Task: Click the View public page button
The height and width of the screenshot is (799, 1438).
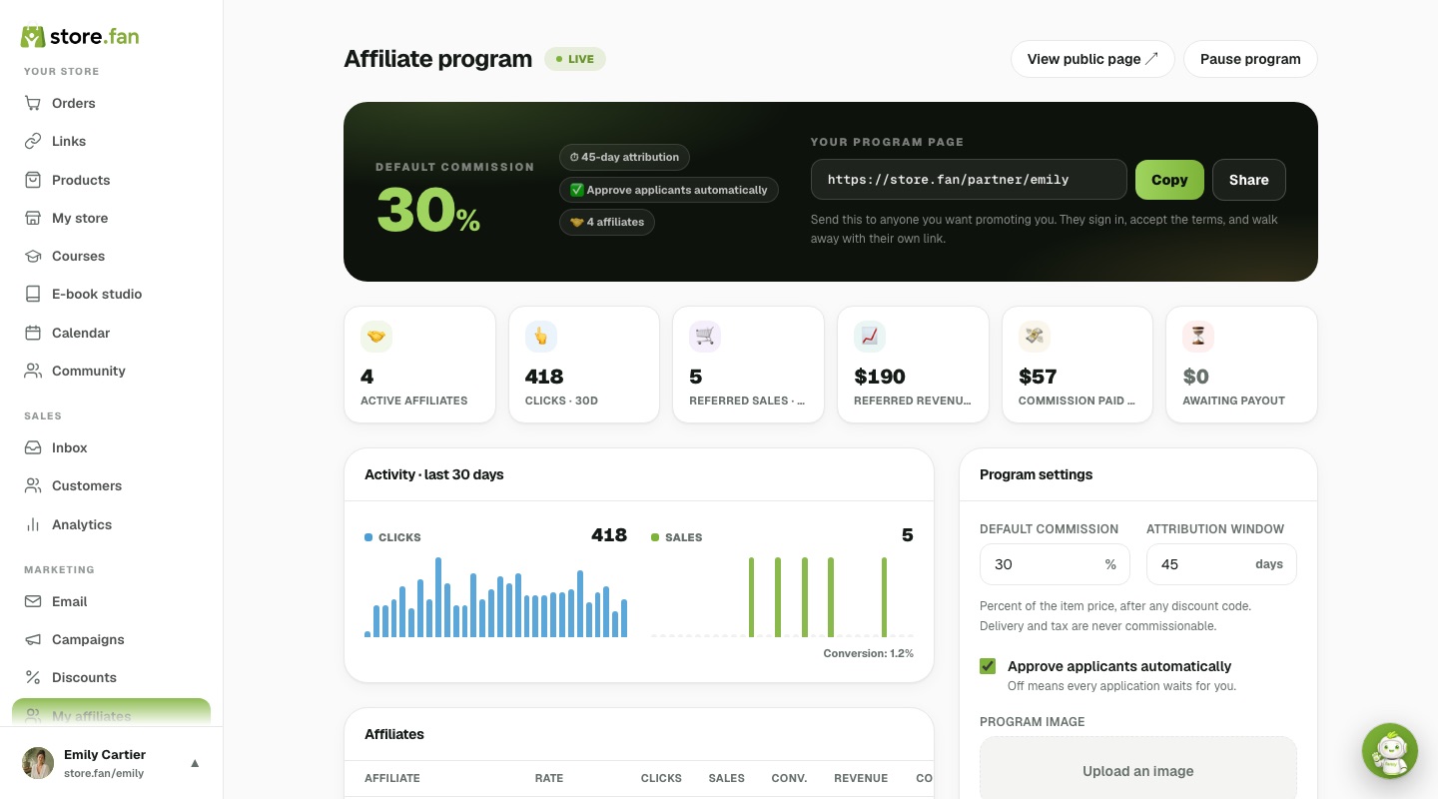Action: coord(1092,59)
